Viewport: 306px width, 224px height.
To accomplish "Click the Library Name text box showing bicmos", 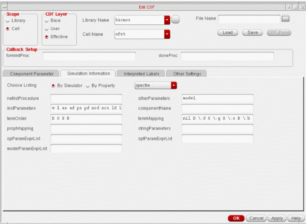I will tap(139, 20).
